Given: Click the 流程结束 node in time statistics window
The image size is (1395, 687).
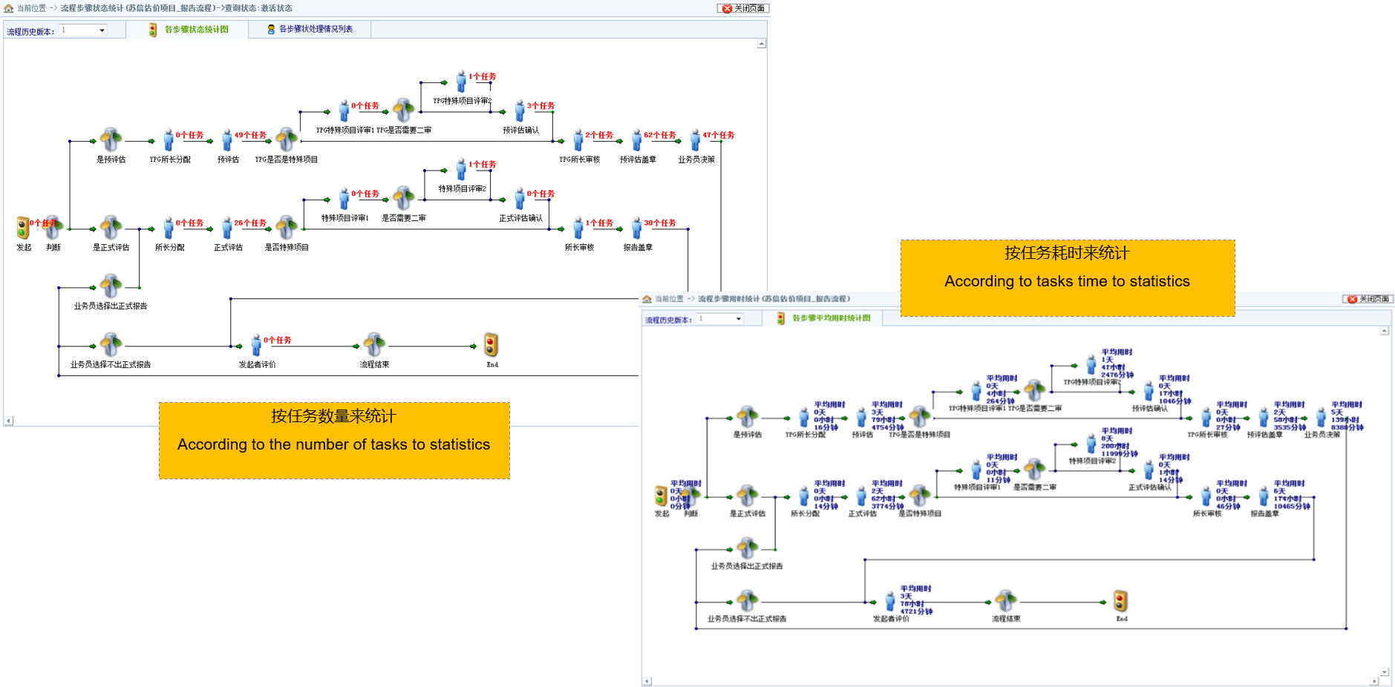Looking at the screenshot, I should click(1005, 601).
